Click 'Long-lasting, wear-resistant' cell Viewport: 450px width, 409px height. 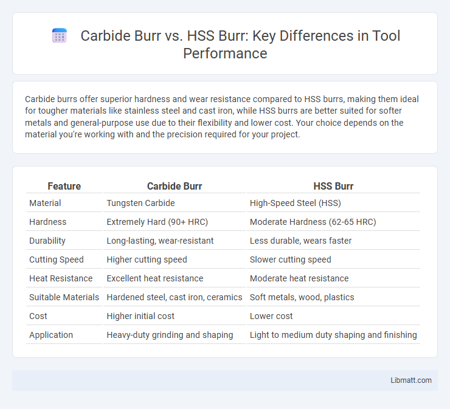coord(160,241)
